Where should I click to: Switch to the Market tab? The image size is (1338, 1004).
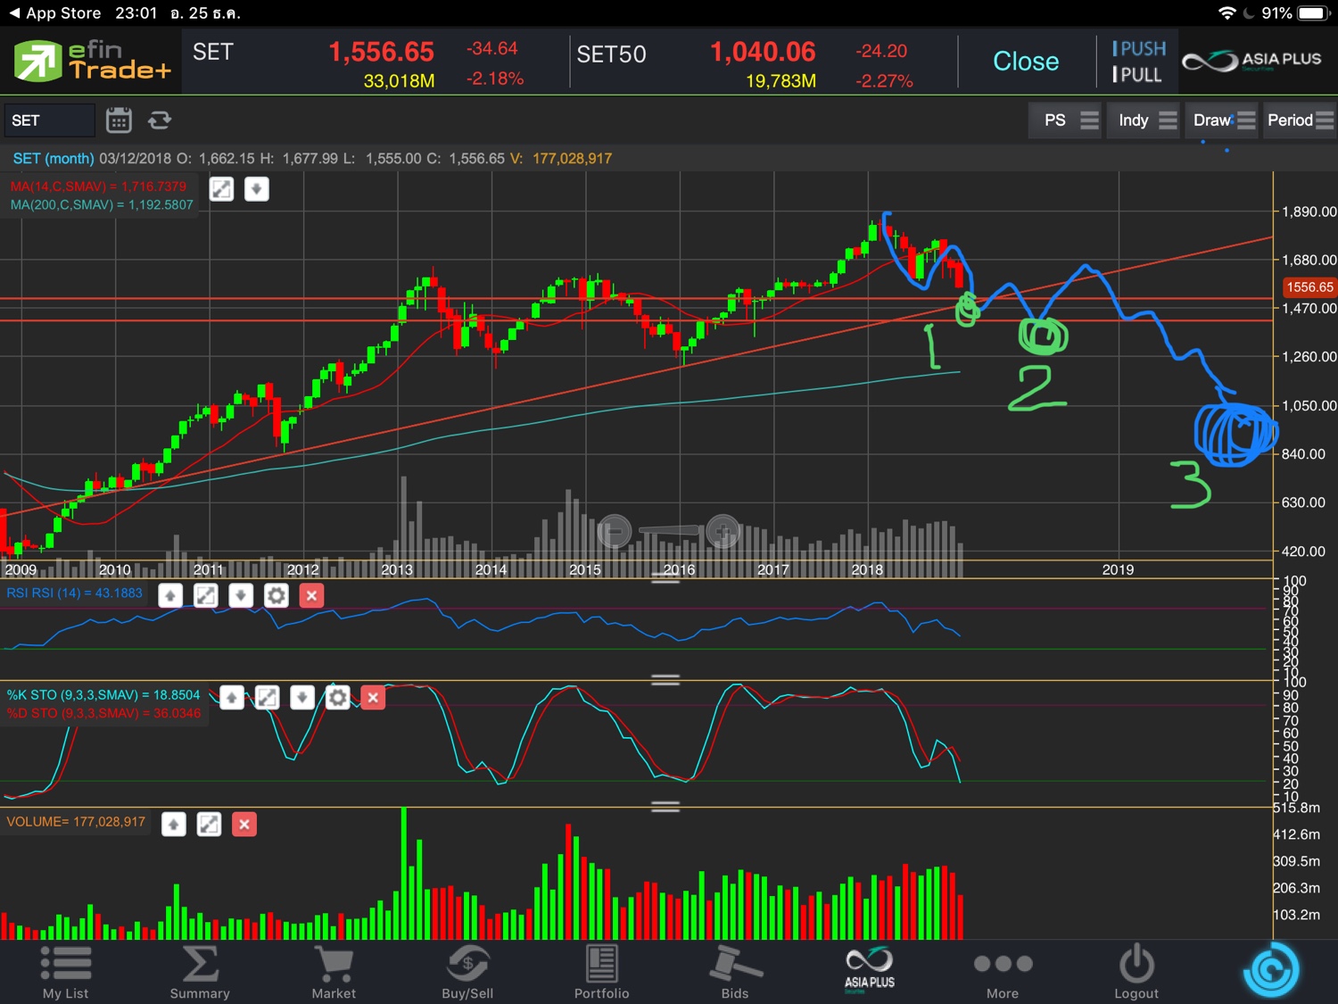[334, 972]
